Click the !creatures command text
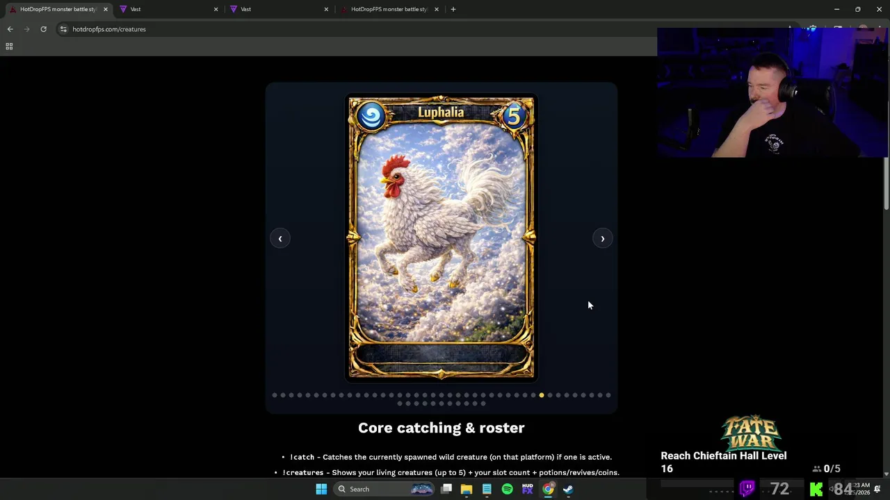The width and height of the screenshot is (890, 500). tap(303, 472)
